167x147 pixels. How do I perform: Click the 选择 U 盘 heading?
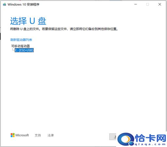(28, 21)
